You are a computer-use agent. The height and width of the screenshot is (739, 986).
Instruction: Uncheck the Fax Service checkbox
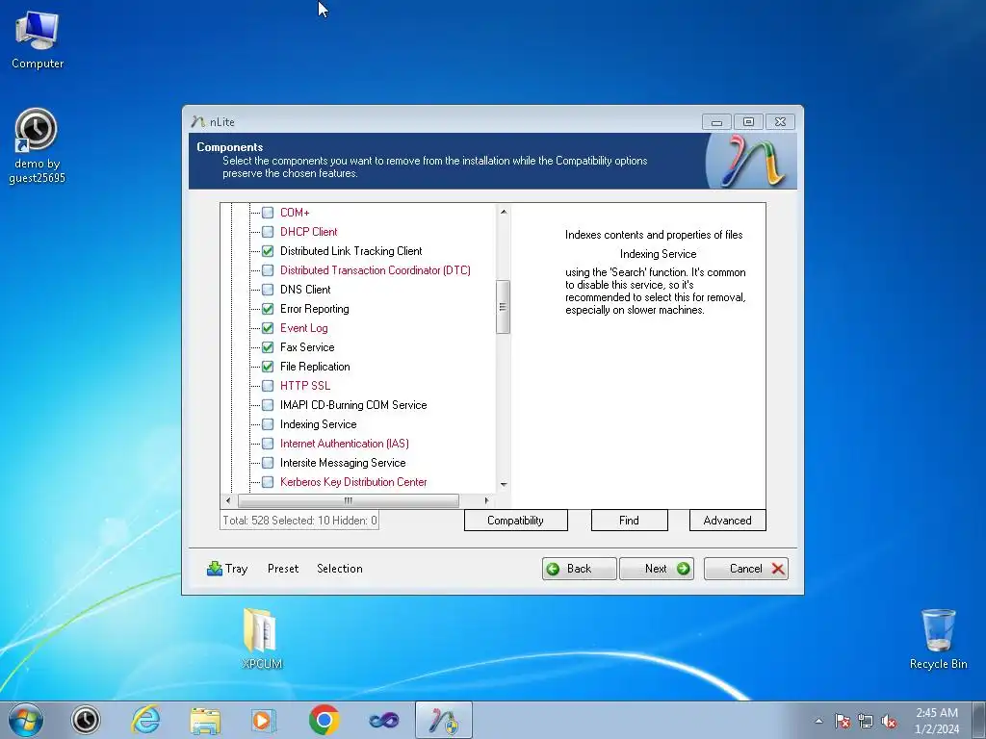coord(268,347)
